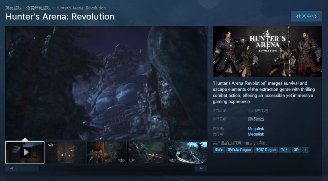This screenshot has height=181, width=328.
Task: Click the 探索 tag
Action: 285,150
